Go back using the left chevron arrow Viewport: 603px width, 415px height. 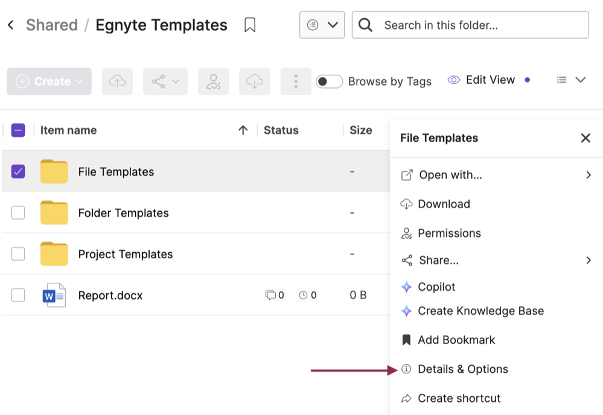pyautogui.click(x=11, y=25)
